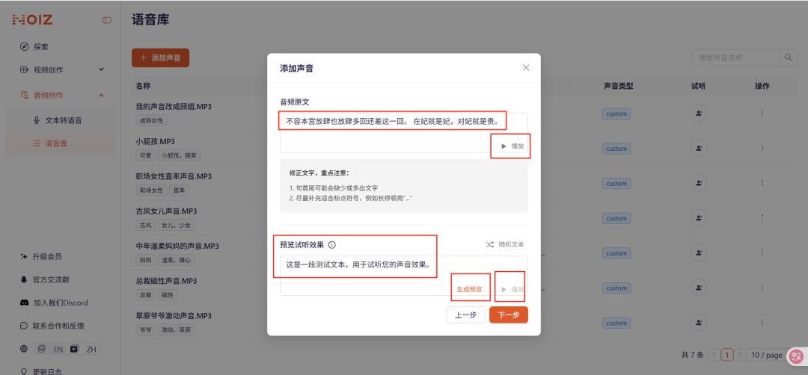Viewport: 808px width, 375px height.
Task: Preview voice 草原爷爷激动声音.MP3
Action: [698, 323]
